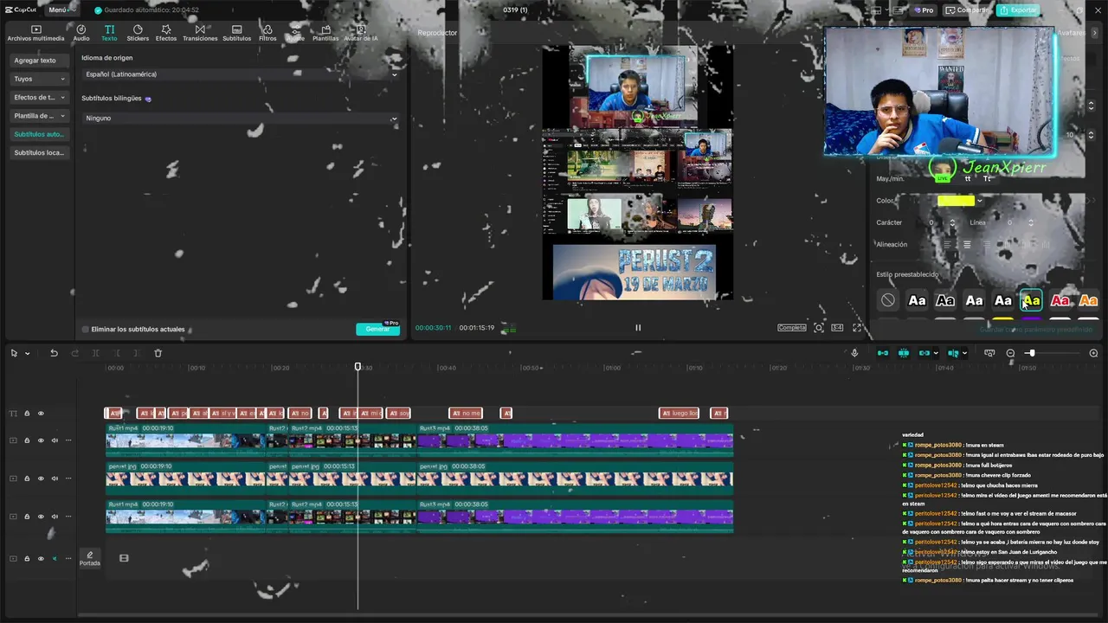The height and width of the screenshot is (623, 1108).
Task: Select the yellow Aa text preset
Action: point(1031,300)
